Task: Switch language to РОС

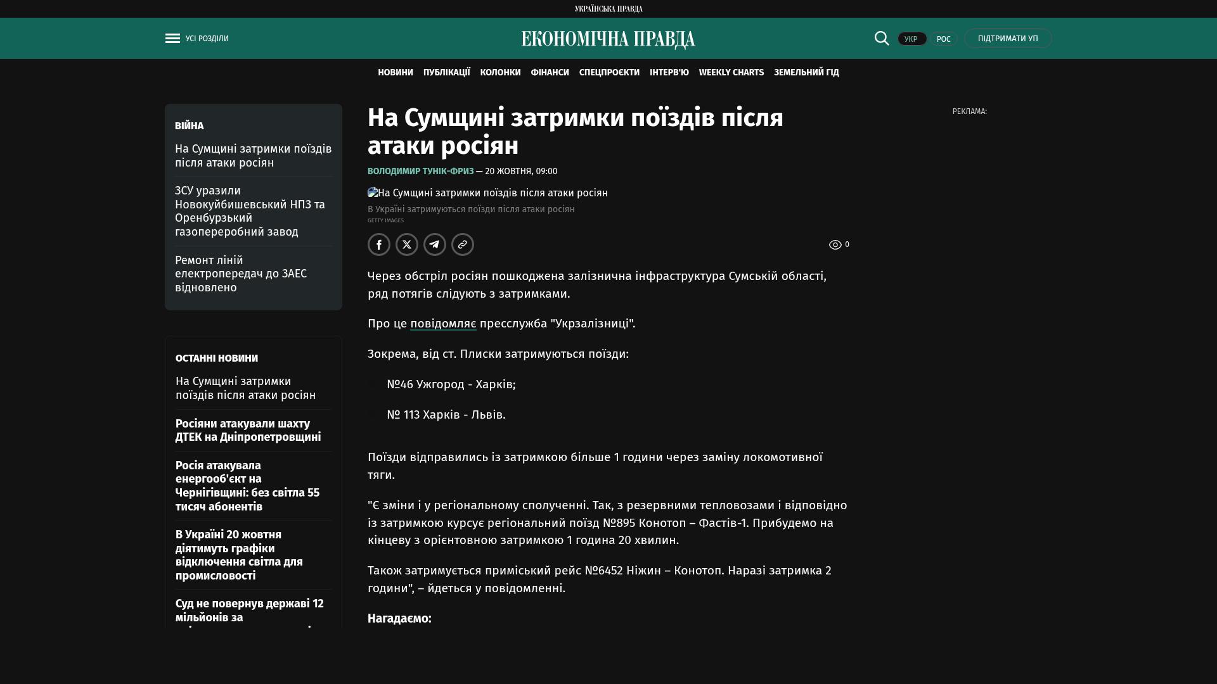Action: pos(943,39)
